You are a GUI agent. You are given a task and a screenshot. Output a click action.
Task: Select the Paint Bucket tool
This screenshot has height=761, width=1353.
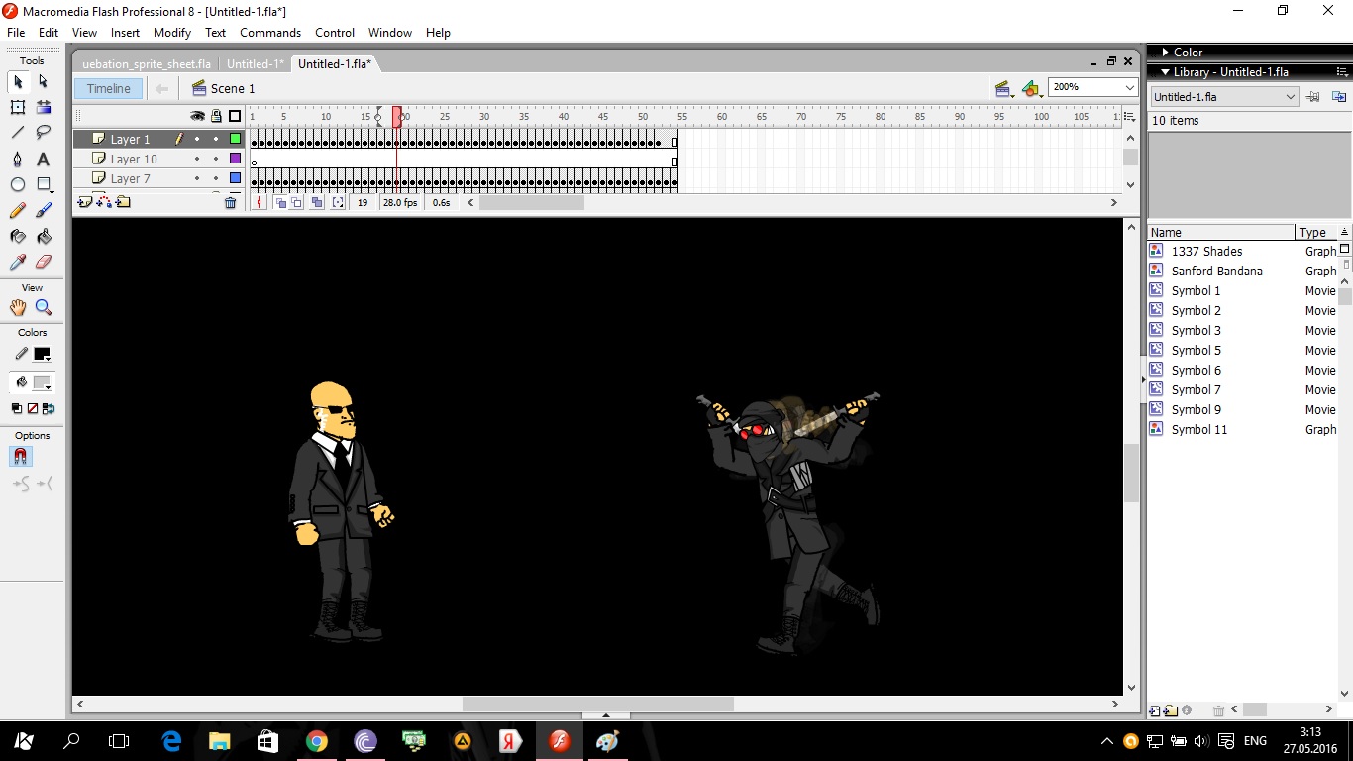44,236
